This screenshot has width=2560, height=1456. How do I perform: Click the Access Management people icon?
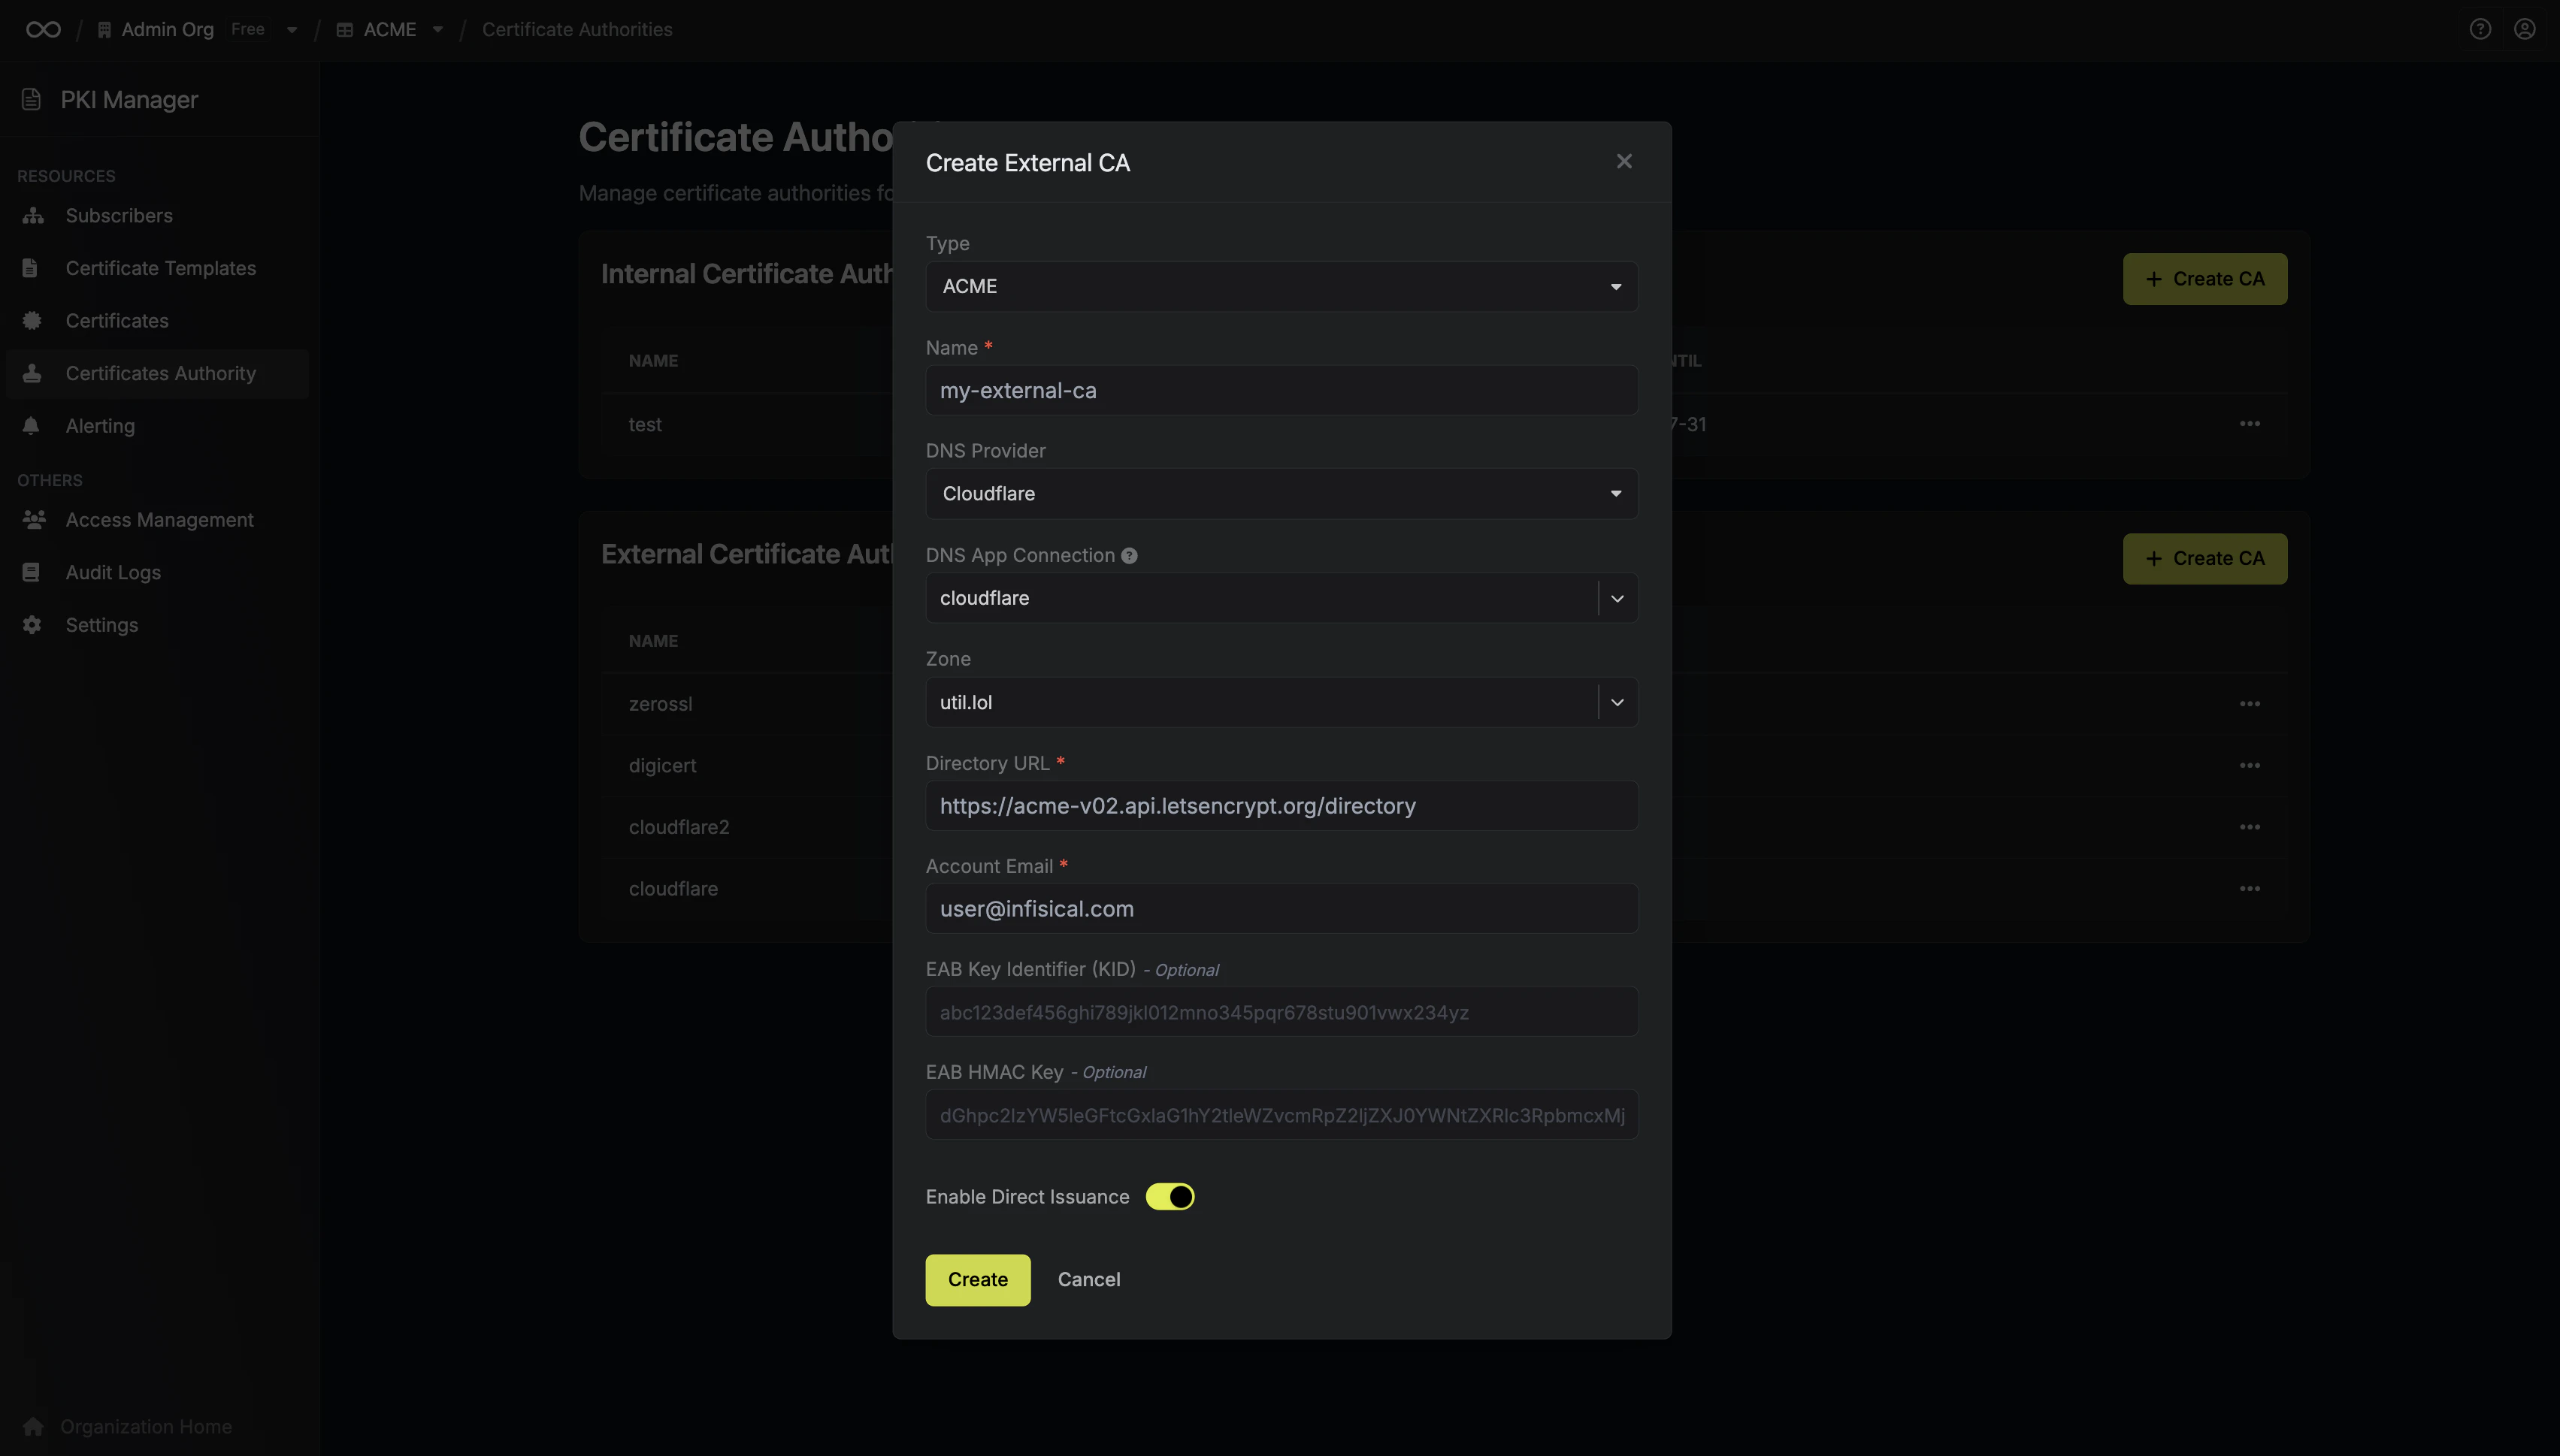pos(34,519)
